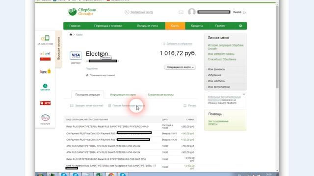This screenshot has height=176, width=314.
Task: Open settings via the gear icon
Action: [x=240, y=26]
